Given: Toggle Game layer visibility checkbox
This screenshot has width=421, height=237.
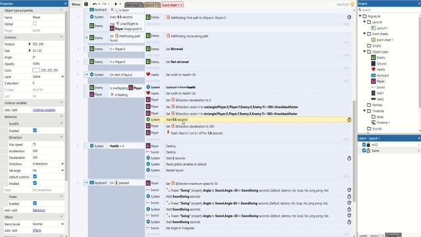Looking at the screenshot, I should [x=364, y=151].
